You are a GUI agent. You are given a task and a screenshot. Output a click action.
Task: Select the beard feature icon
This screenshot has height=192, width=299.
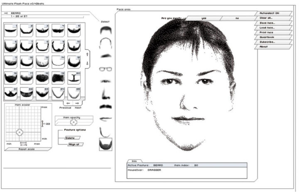click(x=105, y=144)
